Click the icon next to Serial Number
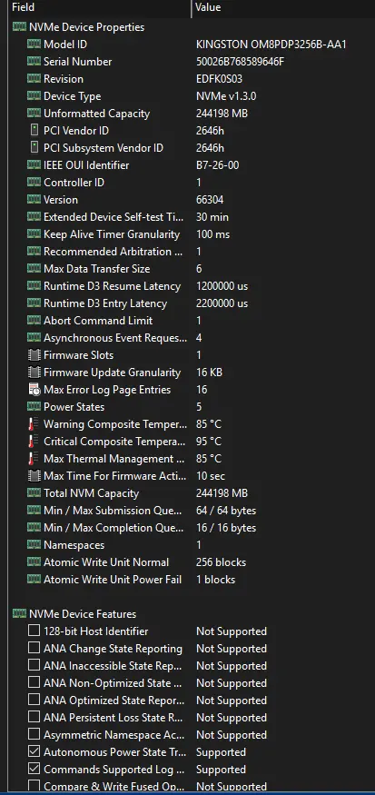 click(34, 62)
